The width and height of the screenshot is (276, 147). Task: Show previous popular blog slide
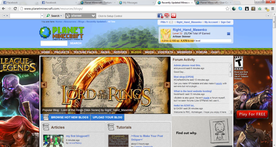tap(44, 85)
